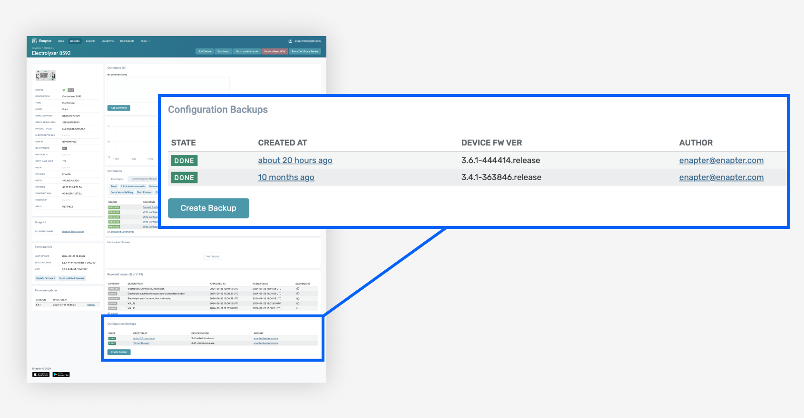Open the Dashboards navigation item
This screenshot has height=418, width=804.
click(127, 41)
